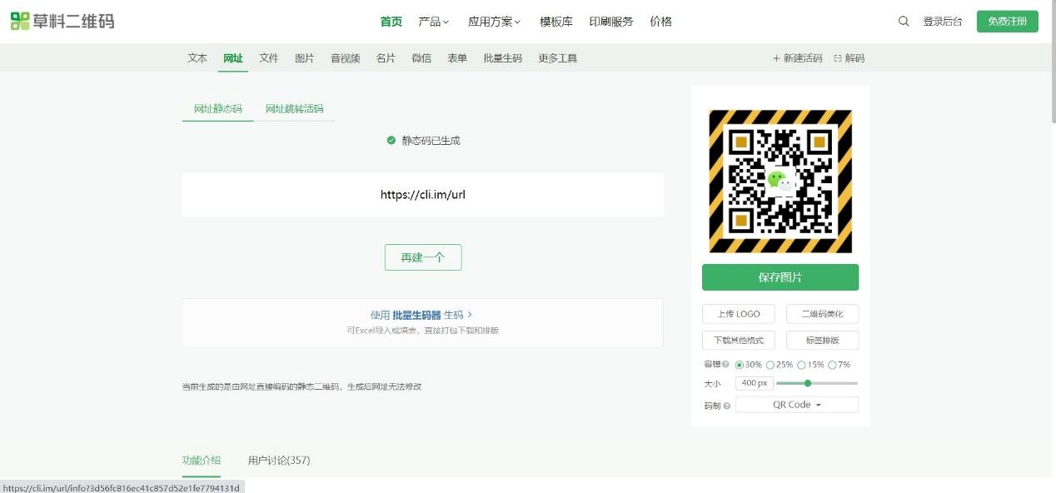Click the 解码 scan icon

(838, 58)
